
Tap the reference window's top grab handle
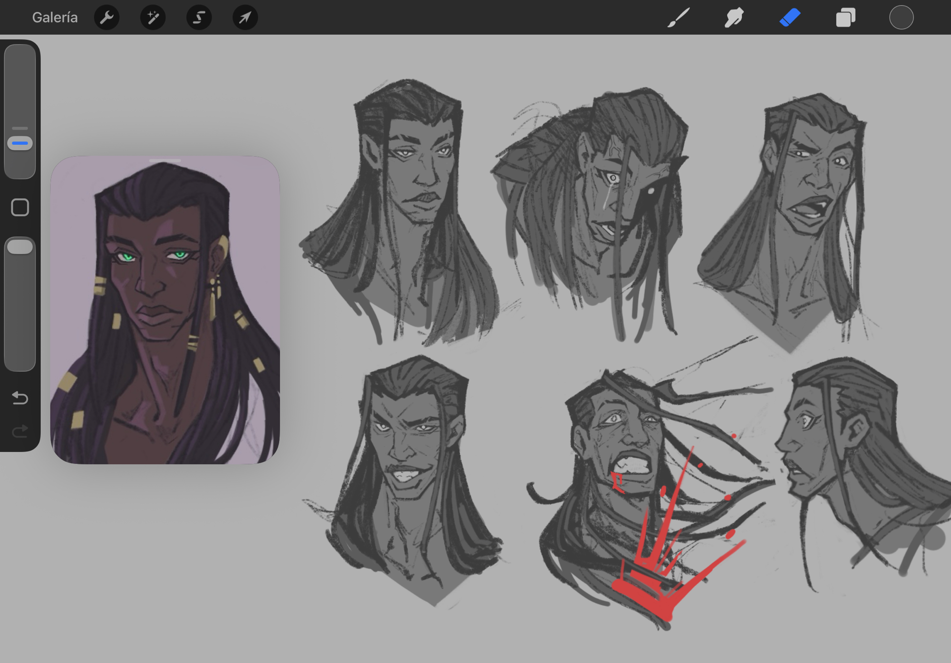click(x=165, y=161)
